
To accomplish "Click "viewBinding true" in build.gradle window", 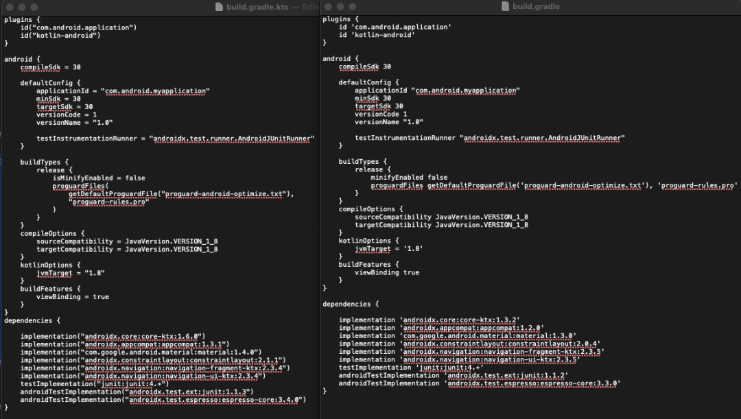I will (x=387, y=272).
